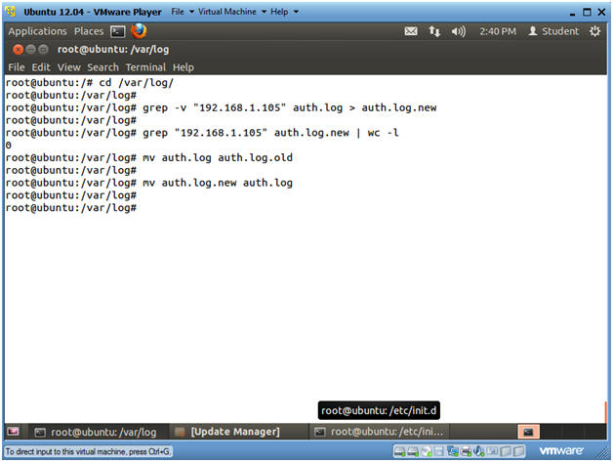The height and width of the screenshot is (462, 613).
Task: Open the terminal View menu
Action: pos(68,67)
